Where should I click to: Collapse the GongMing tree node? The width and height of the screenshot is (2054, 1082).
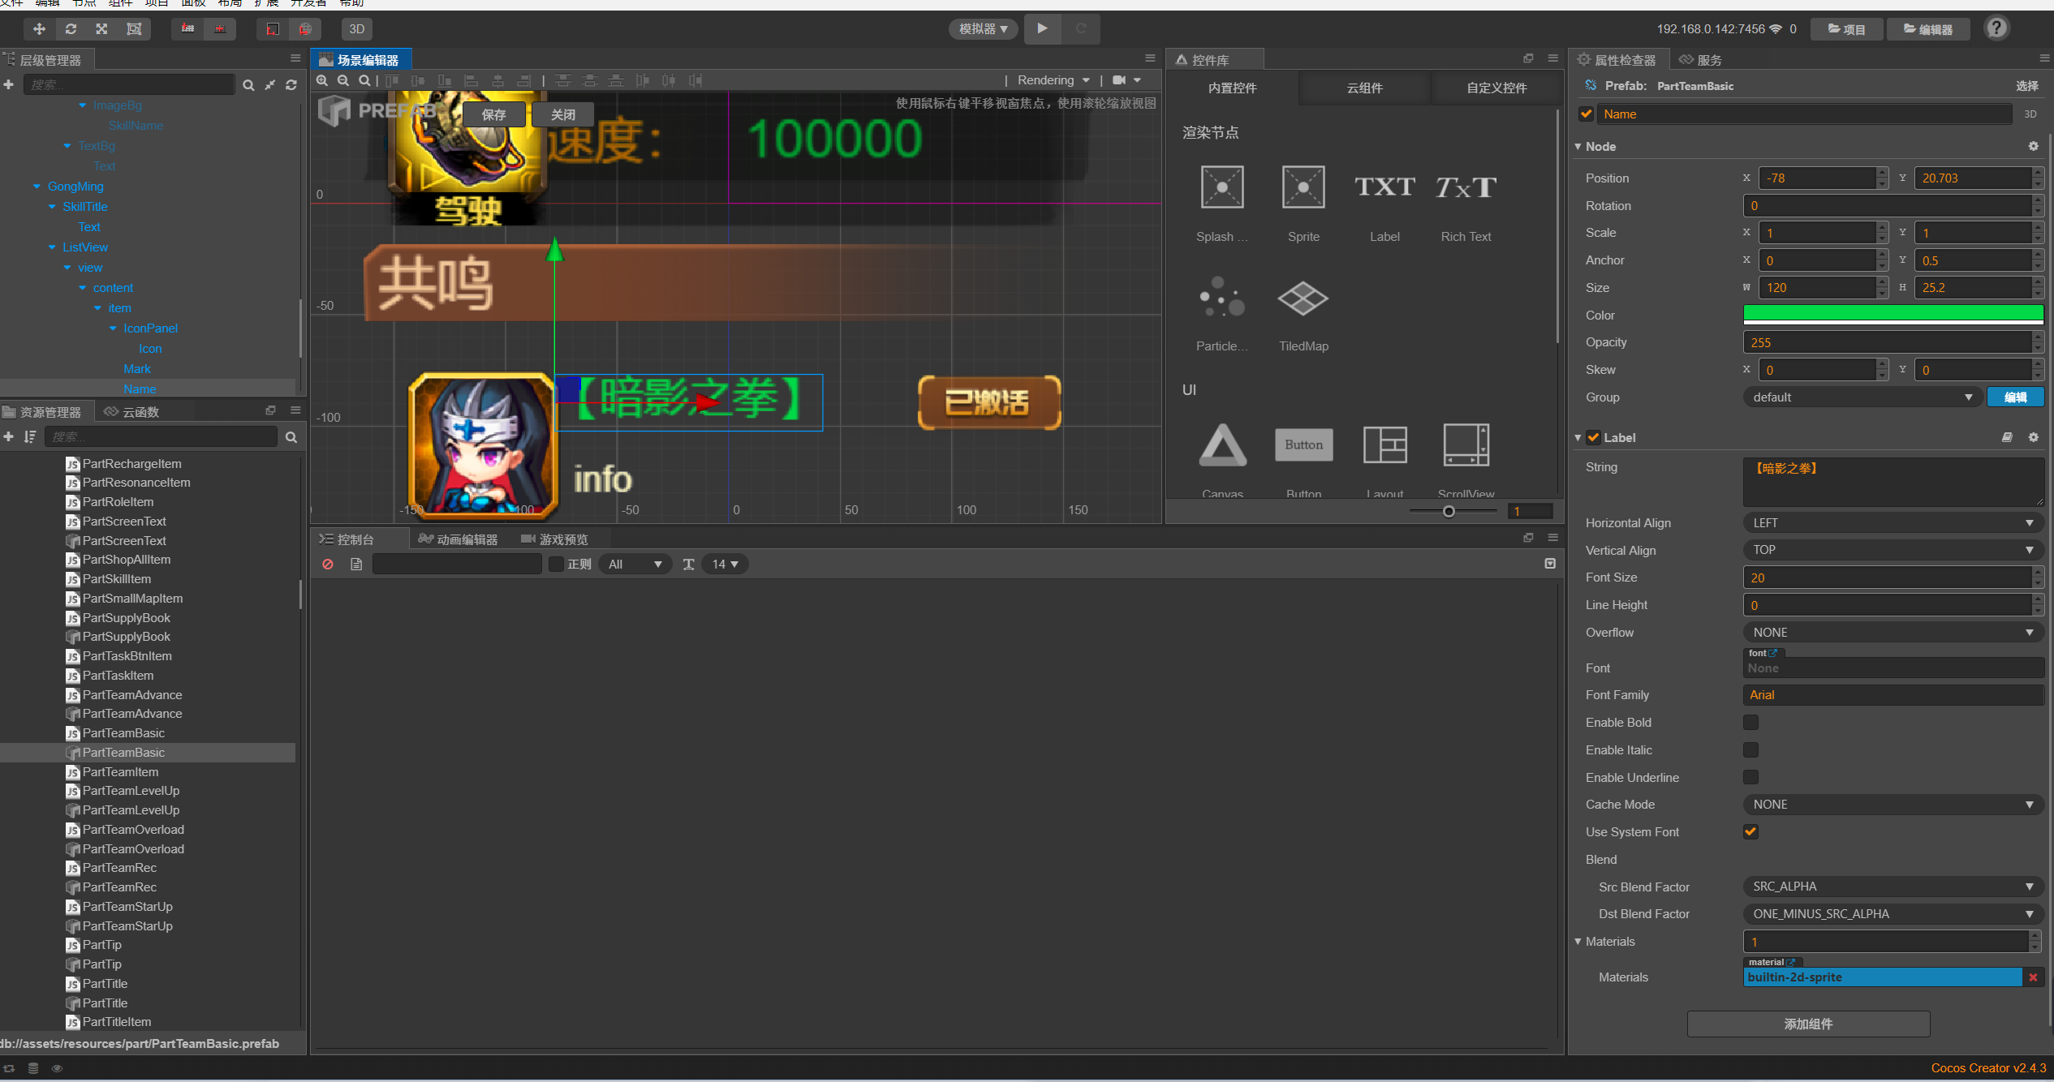pyautogui.click(x=37, y=187)
